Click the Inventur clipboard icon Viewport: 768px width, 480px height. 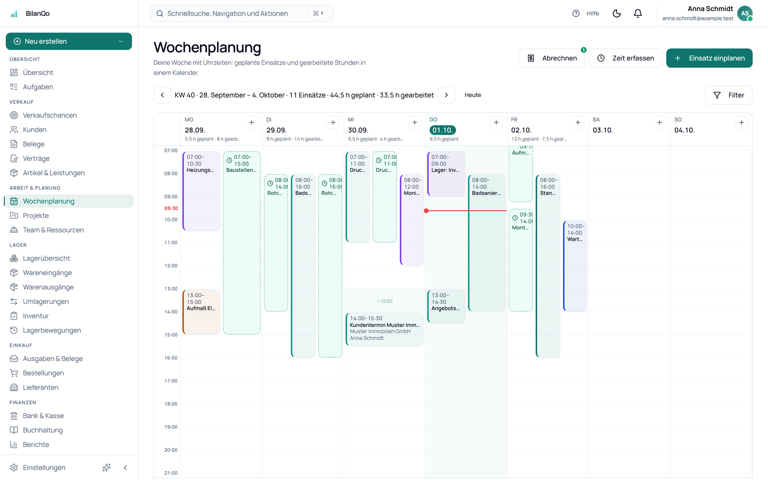pos(14,316)
